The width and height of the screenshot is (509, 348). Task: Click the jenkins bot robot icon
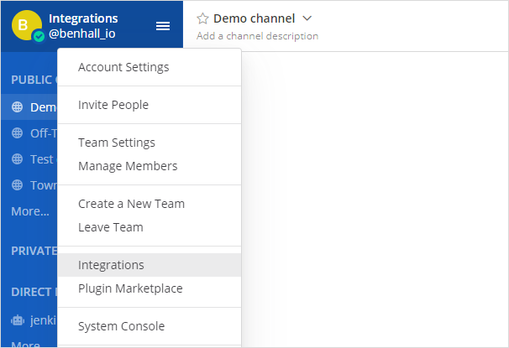18,320
